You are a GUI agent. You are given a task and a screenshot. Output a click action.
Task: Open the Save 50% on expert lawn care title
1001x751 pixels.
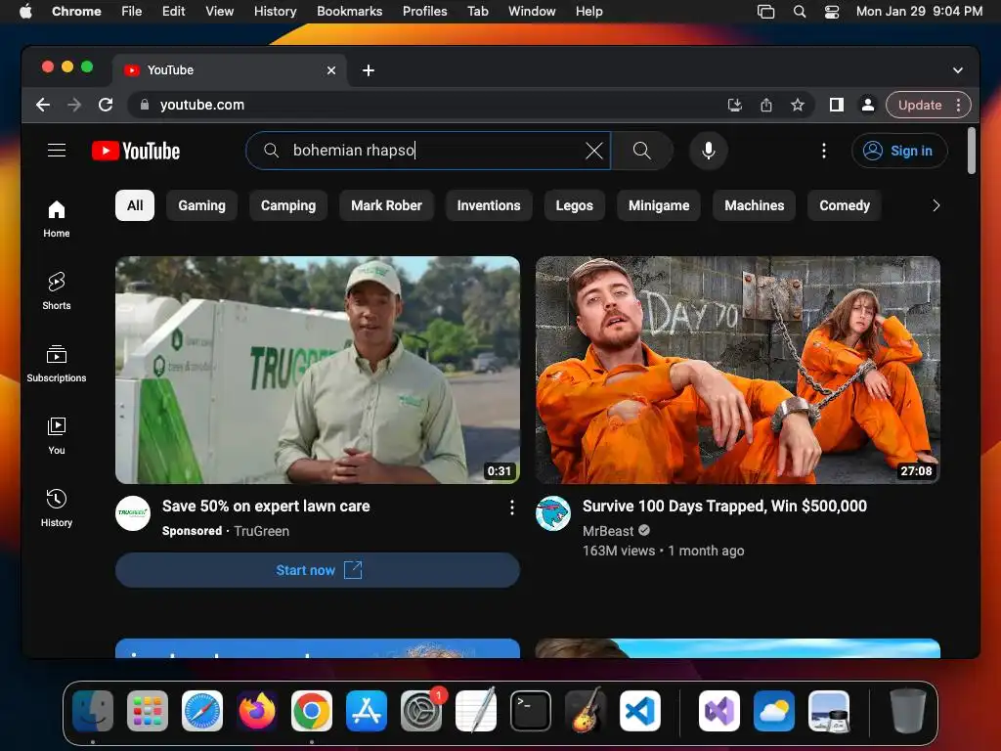click(266, 507)
